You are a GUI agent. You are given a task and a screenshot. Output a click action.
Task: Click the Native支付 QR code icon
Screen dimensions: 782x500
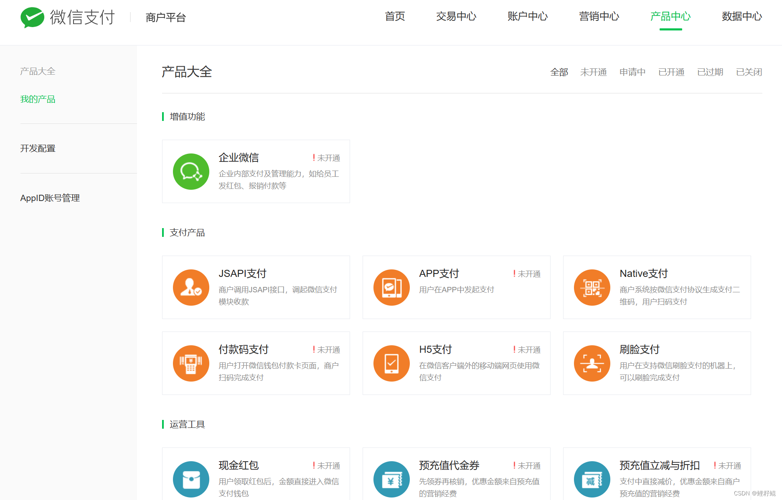coord(592,287)
